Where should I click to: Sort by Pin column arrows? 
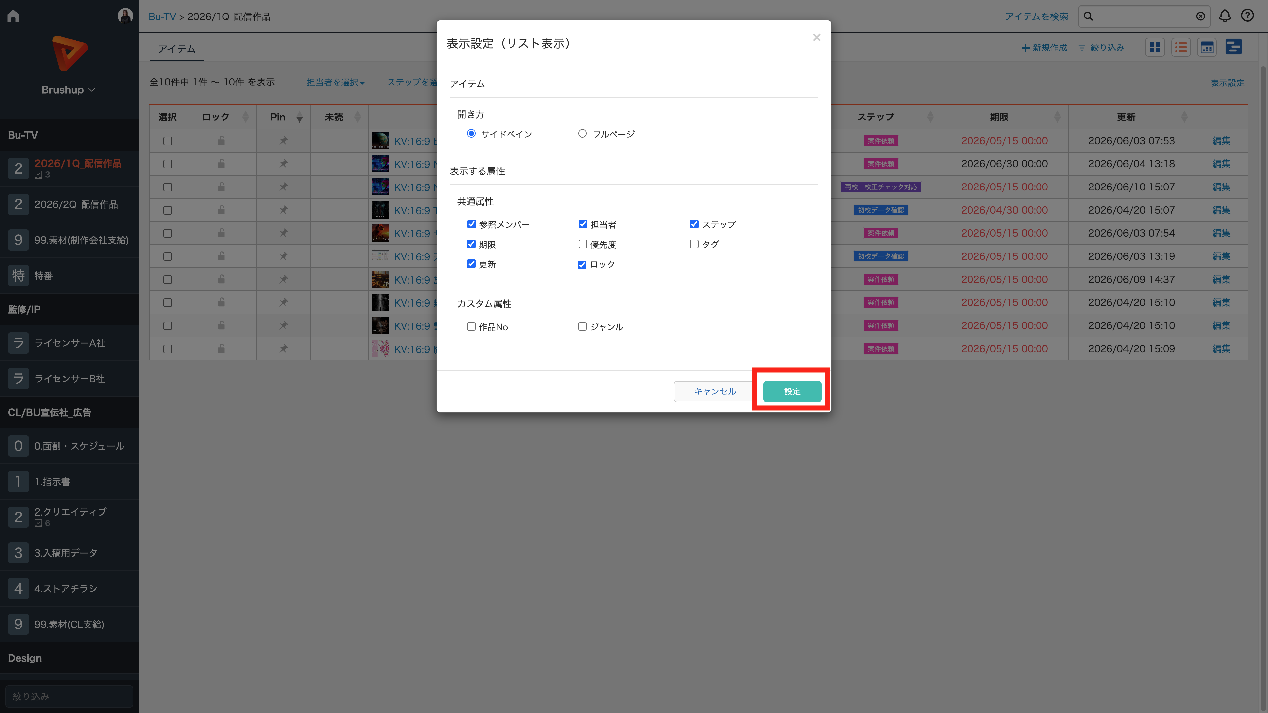(x=299, y=117)
